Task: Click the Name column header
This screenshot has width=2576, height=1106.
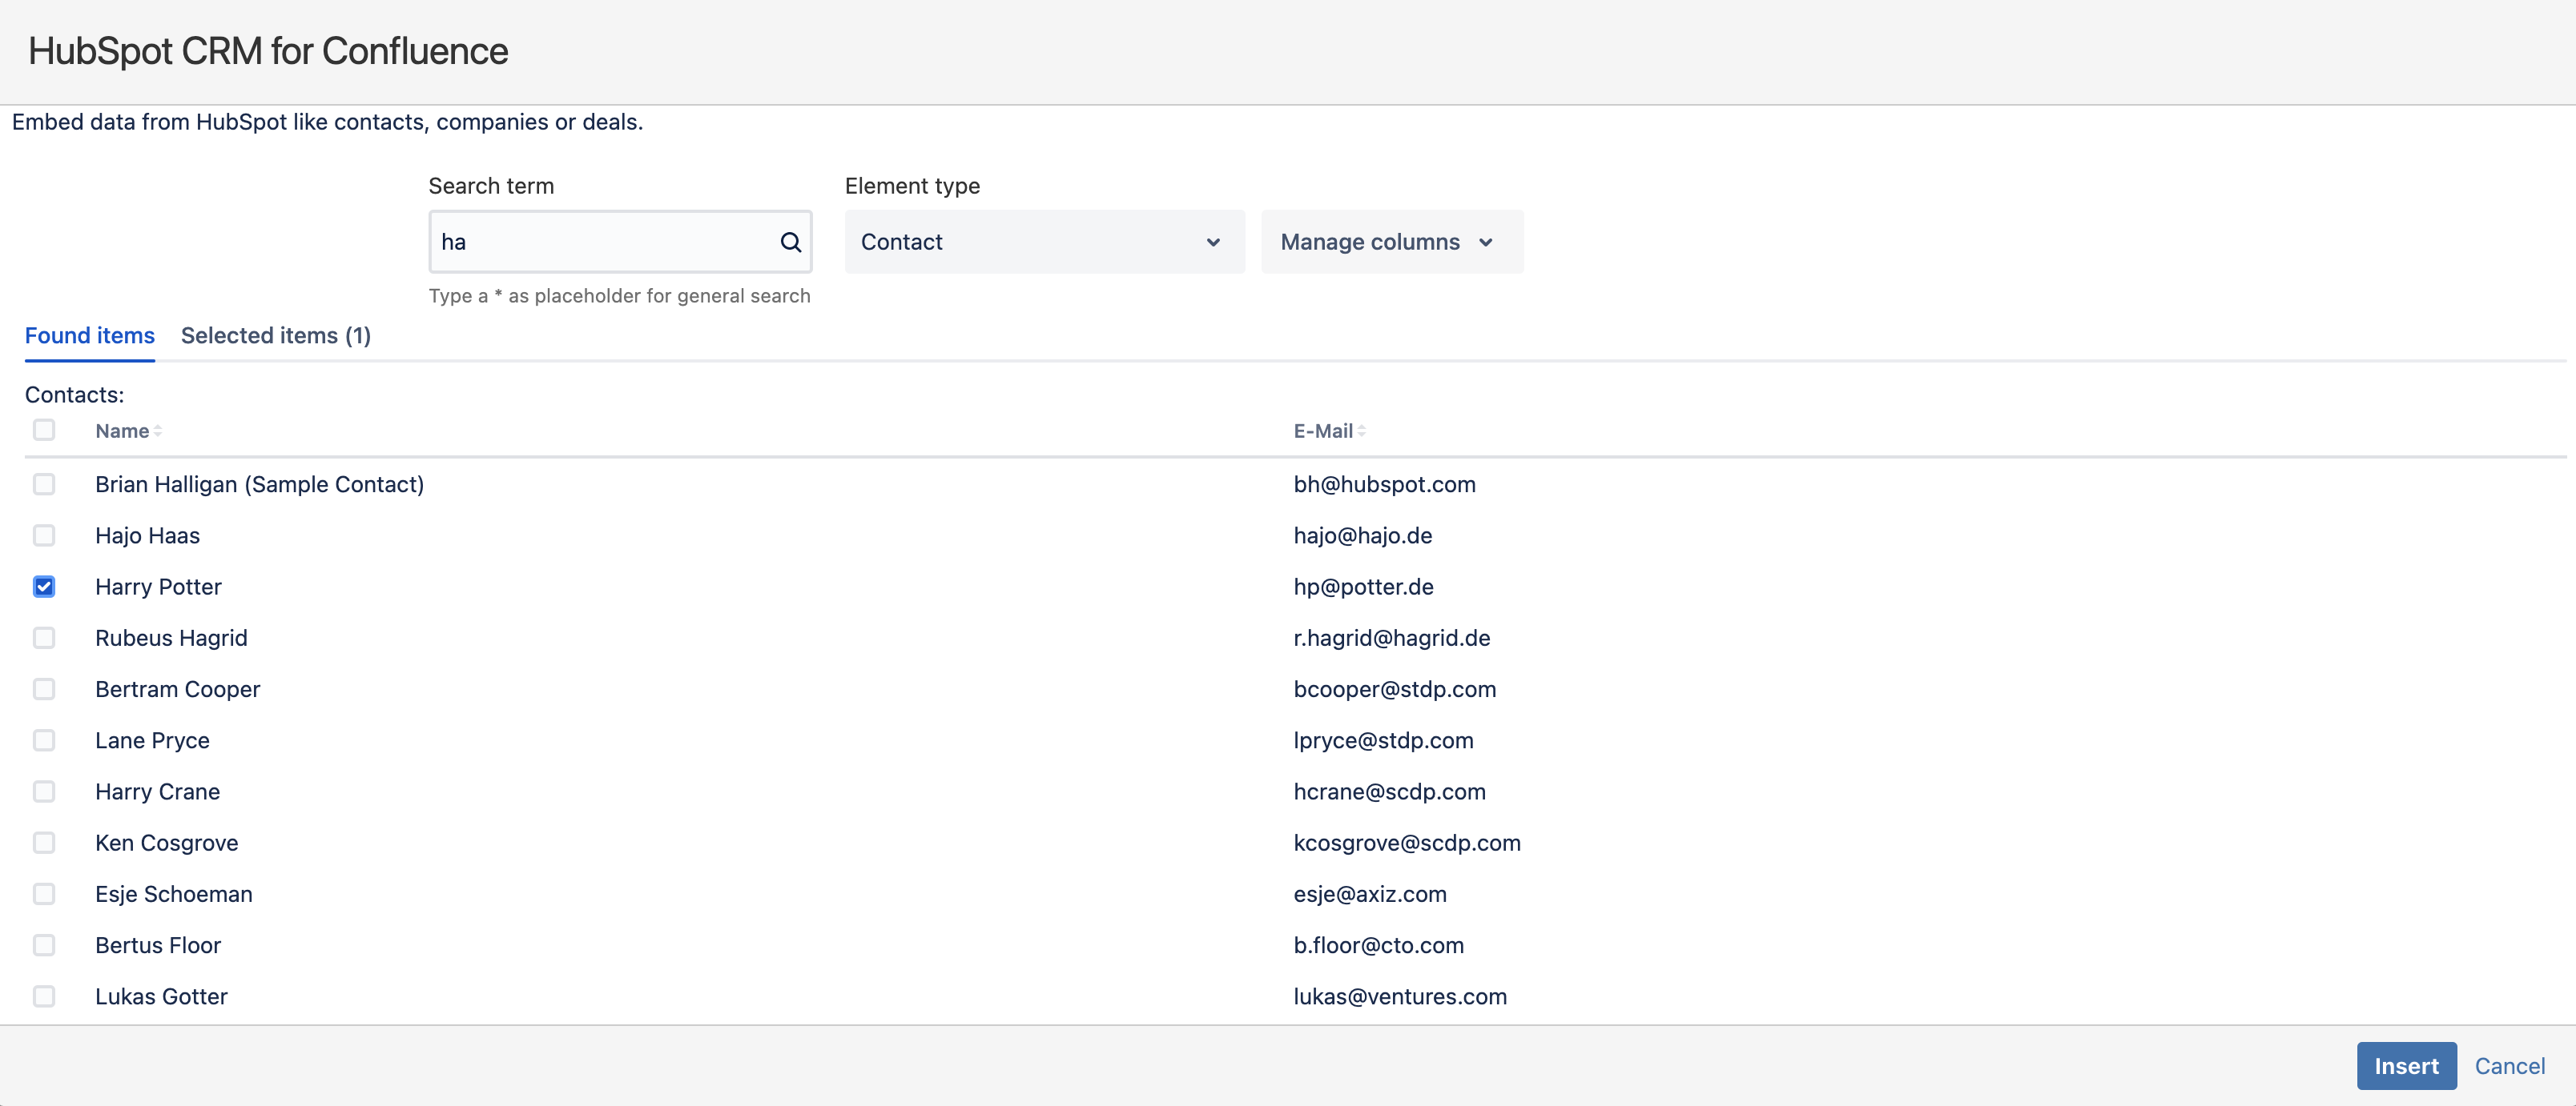Action: [122, 431]
